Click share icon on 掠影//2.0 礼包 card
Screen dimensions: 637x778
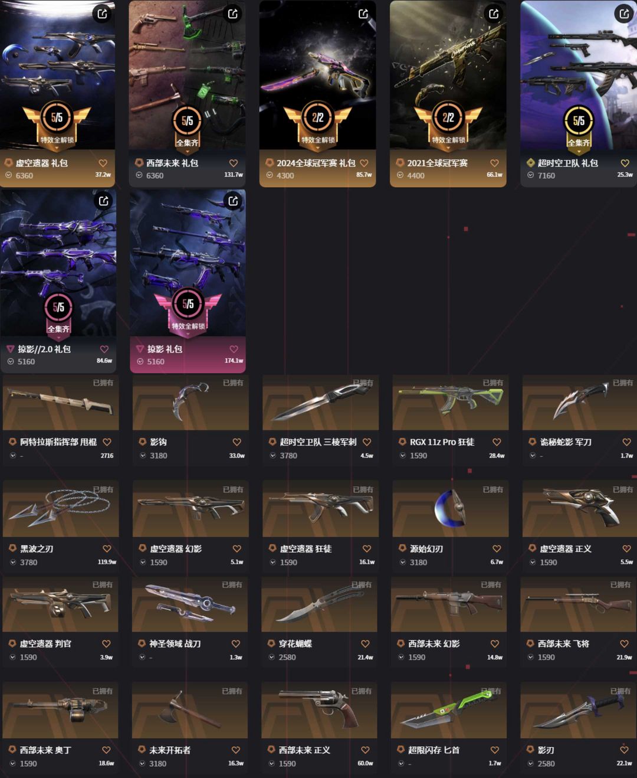click(103, 201)
